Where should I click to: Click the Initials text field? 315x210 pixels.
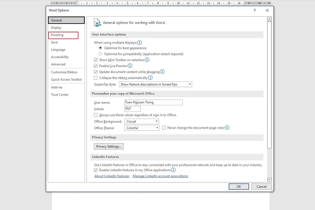pyautogui.click(x=132, y=109)
